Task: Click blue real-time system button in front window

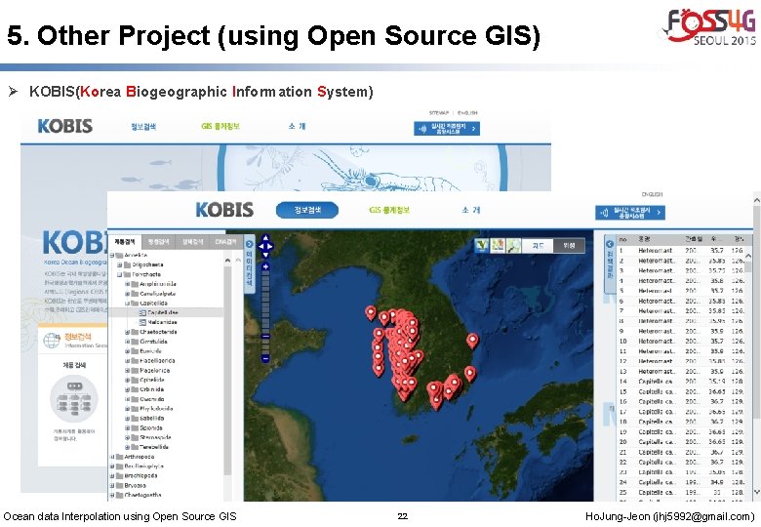Action: click(x=630, y=213)
